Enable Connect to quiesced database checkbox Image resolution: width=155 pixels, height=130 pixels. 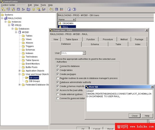click(58, 98)
